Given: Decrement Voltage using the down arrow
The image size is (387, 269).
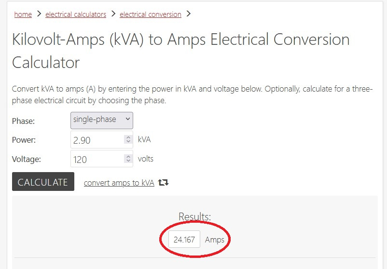Looking at the screenshot, I should (128, 161).
